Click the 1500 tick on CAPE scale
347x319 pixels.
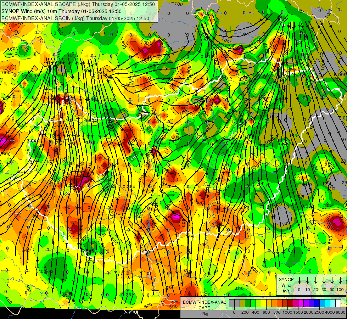pos(298,312)
